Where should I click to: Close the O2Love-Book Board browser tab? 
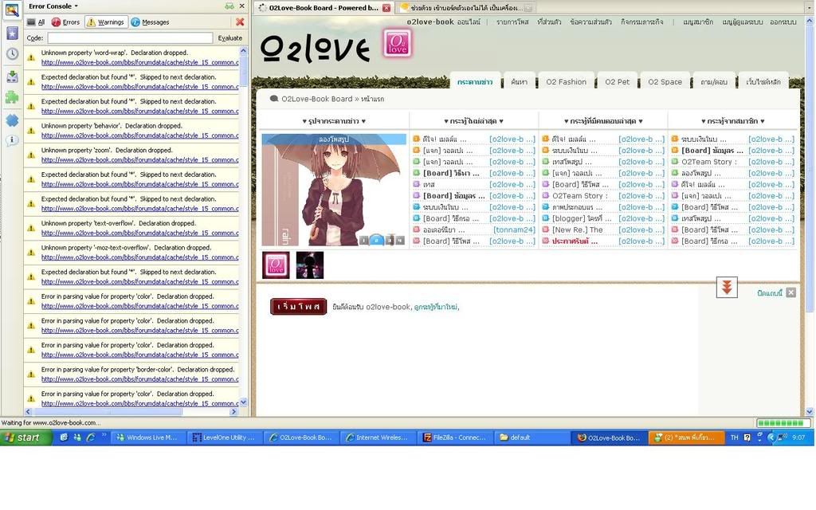(386, 8)
